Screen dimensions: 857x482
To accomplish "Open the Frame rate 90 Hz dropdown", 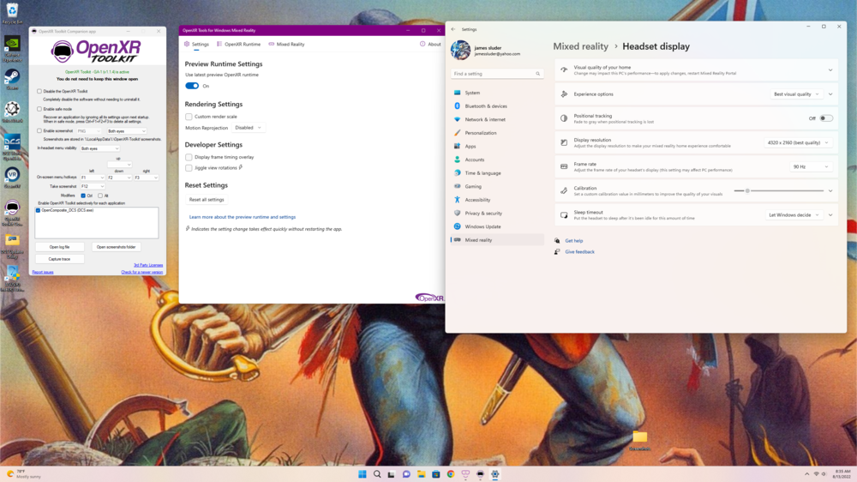I will click(x=811, y=167).
